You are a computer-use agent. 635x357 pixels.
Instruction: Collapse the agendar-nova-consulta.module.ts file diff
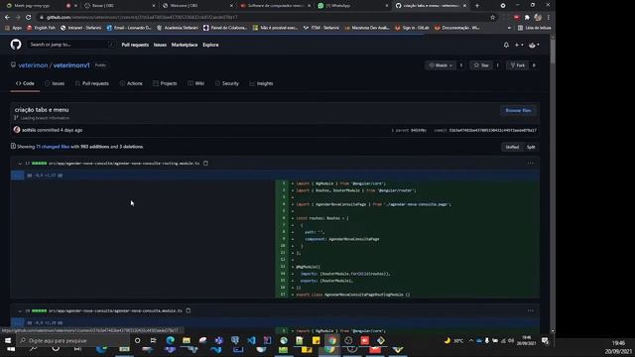[20, 310]
